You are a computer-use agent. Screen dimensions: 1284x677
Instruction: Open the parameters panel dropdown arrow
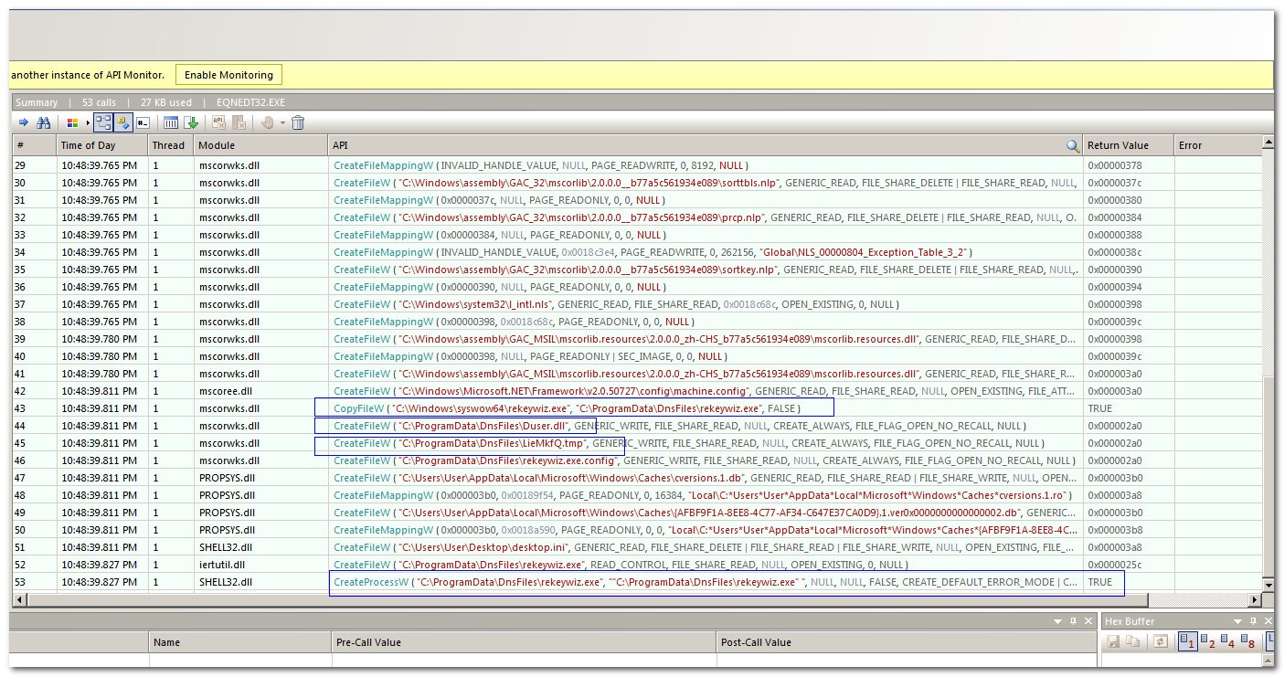[1058, 621]
